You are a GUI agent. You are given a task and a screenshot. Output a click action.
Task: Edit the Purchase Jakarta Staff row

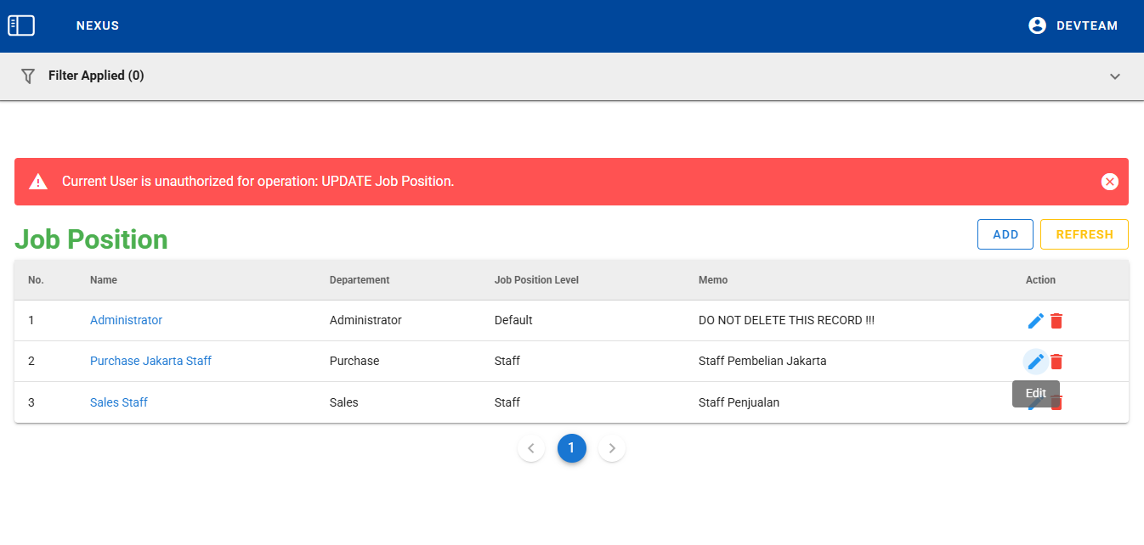1035,362
